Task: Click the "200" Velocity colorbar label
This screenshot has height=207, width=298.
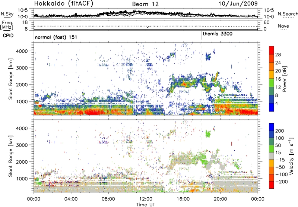Action: [x=280, y=131]
